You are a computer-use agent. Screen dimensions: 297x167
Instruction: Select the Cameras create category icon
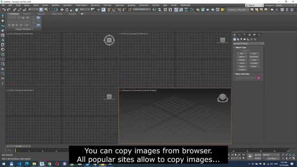[245, 39]
